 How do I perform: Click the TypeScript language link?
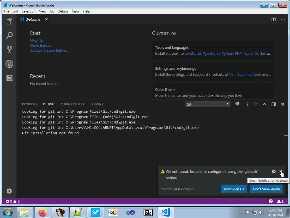click(211, 54)
